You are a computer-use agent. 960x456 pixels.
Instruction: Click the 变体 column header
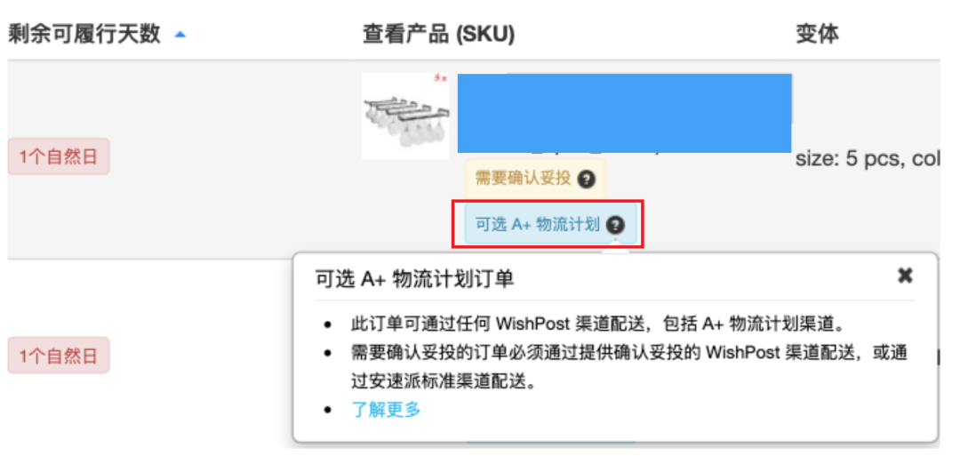[x=817, y=34]
